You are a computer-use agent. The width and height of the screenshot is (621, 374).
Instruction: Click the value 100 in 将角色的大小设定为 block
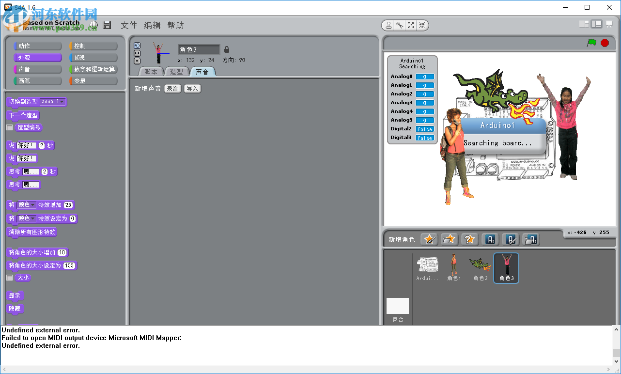click(69, 265)
